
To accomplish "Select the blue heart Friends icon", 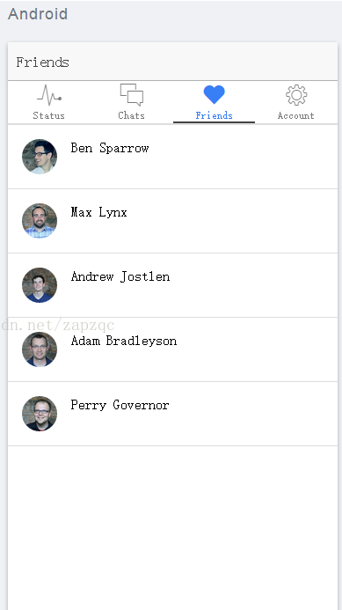I will (215, 94).
